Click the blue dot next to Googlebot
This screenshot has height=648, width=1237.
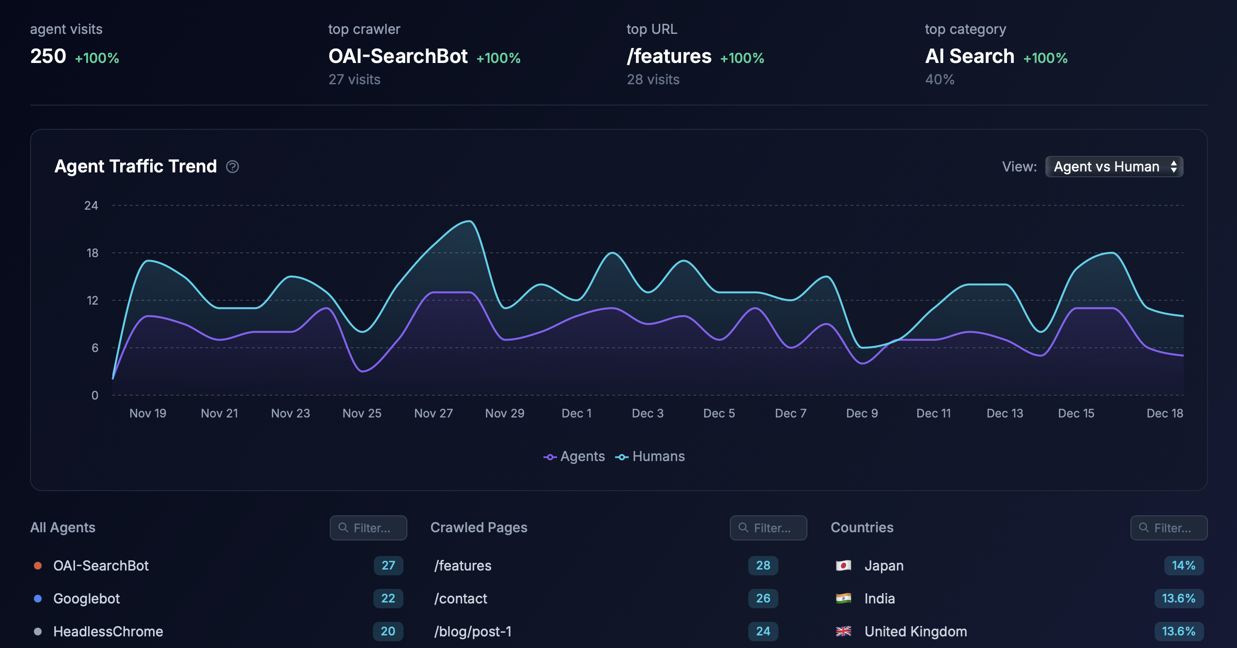tap(38, 599)
